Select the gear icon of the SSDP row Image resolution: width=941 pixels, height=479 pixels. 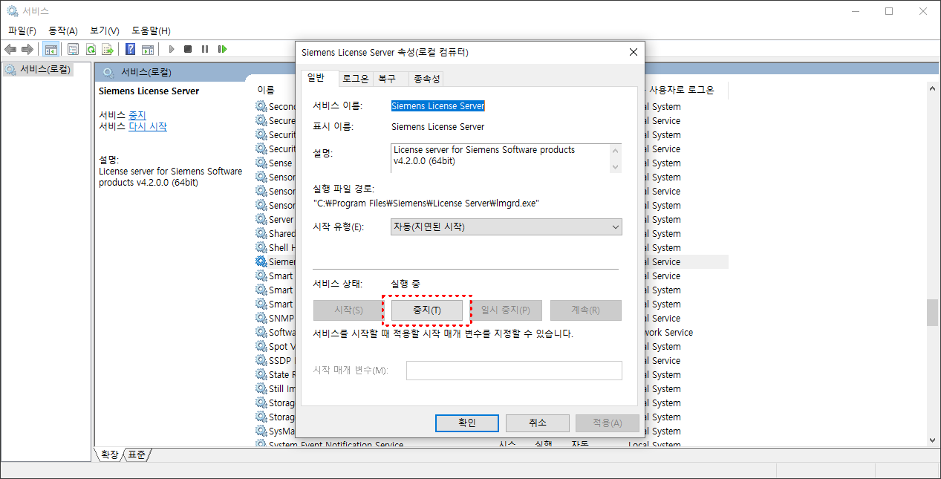(261, 360)
